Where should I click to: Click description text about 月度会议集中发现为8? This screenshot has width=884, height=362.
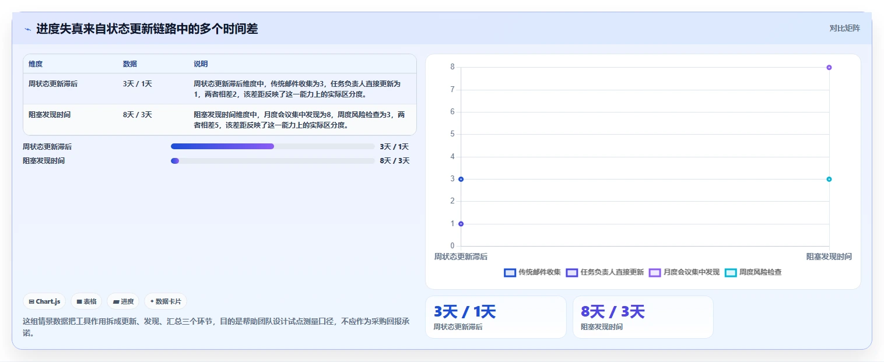299,120
